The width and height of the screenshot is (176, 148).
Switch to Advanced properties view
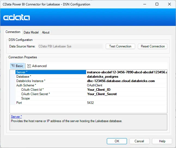point(37,66)
